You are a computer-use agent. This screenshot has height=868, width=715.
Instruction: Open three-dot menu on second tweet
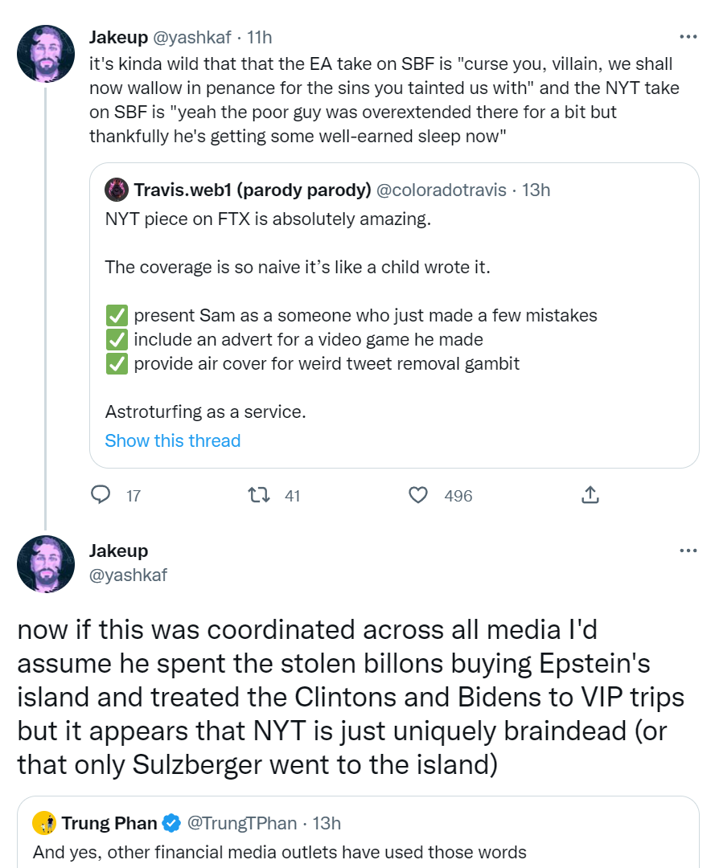pyautogui.click(x=688, y=551)
